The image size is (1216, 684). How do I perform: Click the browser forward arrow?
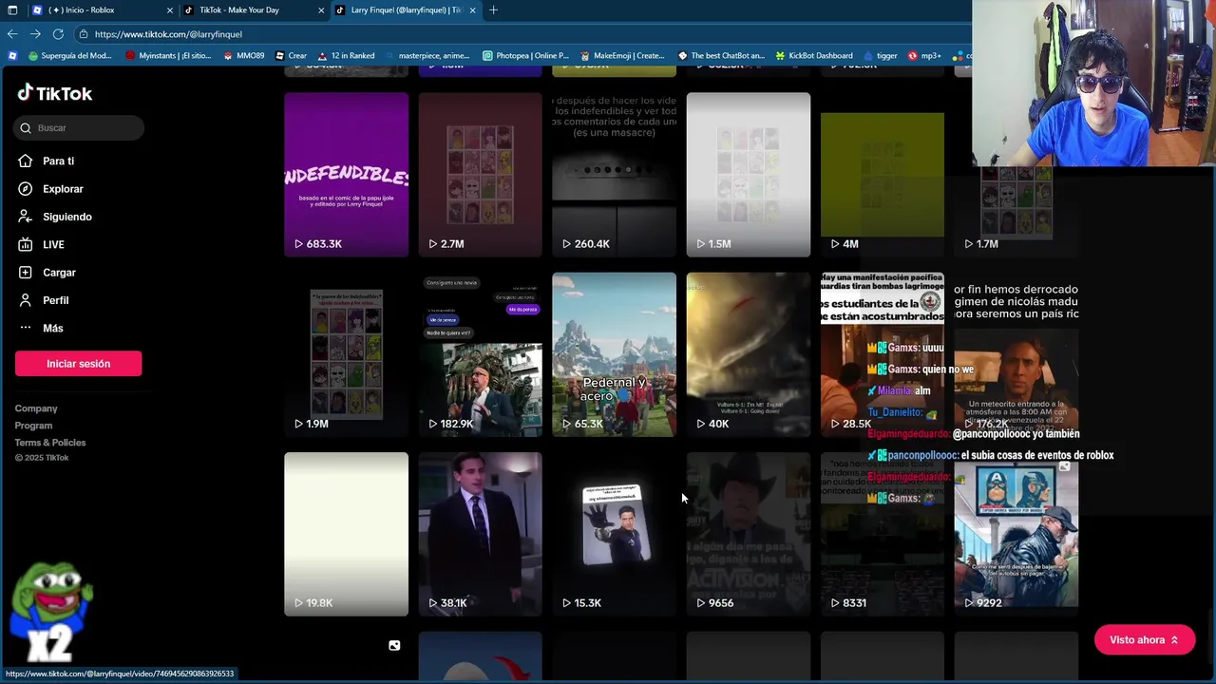[x=35, y=34]
